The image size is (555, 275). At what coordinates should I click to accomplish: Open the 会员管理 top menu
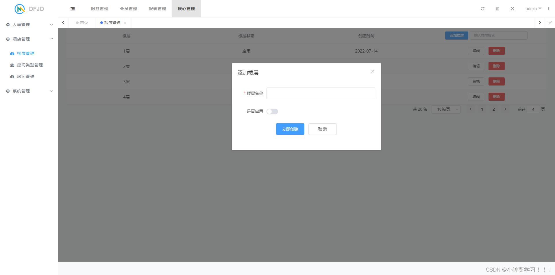tap(129, 9)
